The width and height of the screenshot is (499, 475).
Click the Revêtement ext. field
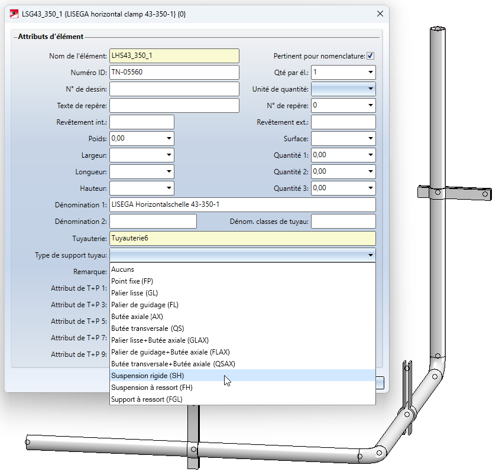click(344, 122)
